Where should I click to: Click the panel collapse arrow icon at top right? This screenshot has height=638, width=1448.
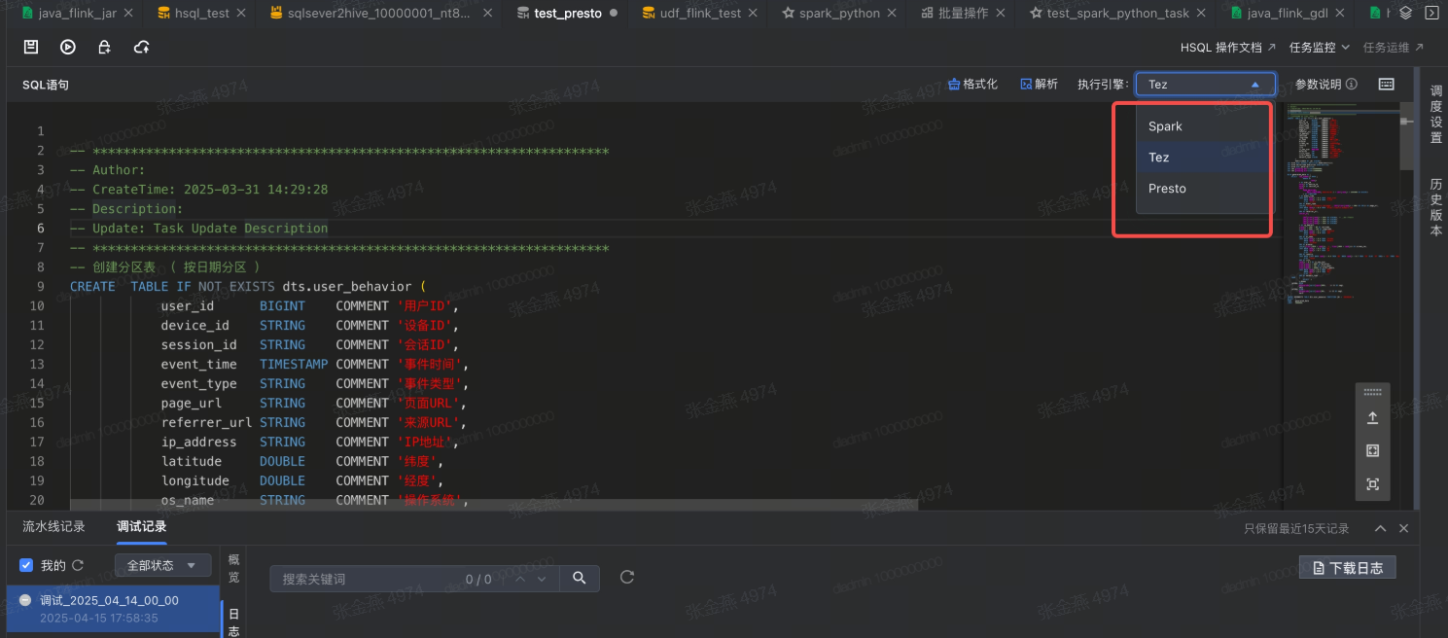pos(1431,14)
